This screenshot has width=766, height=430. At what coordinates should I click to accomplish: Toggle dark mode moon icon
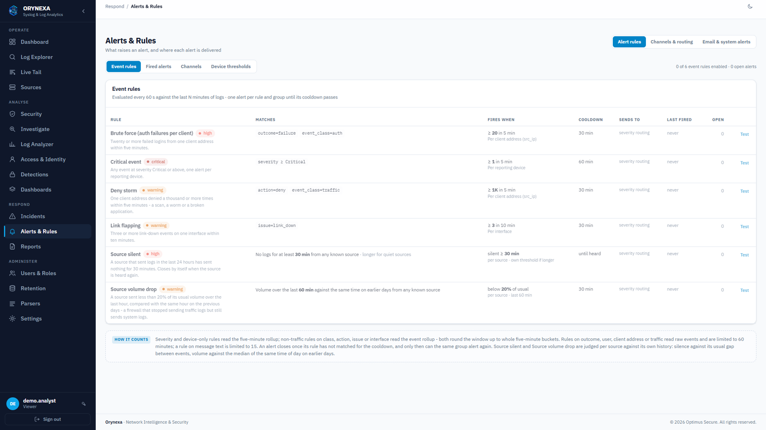[x=750, y=7]
